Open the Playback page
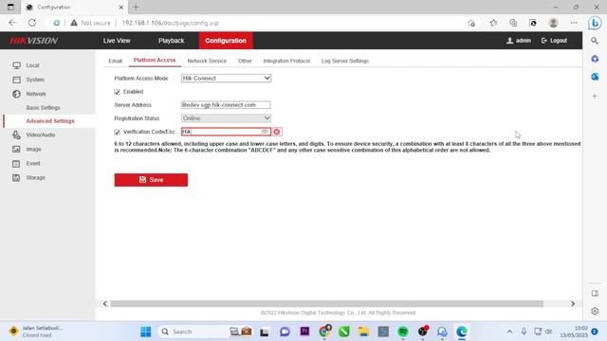607x341 pixels. tap(171, 41)
